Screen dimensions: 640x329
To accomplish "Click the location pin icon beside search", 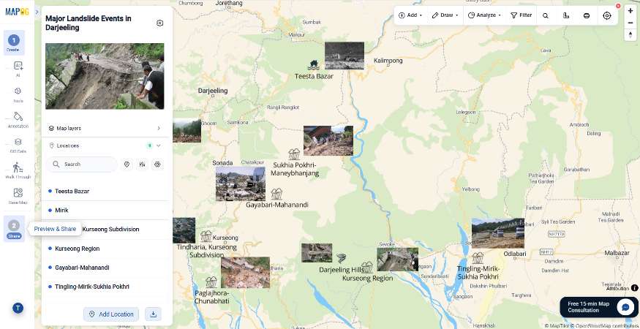I will tap(127, 164).
